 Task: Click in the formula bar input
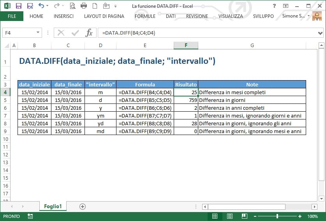208,33
